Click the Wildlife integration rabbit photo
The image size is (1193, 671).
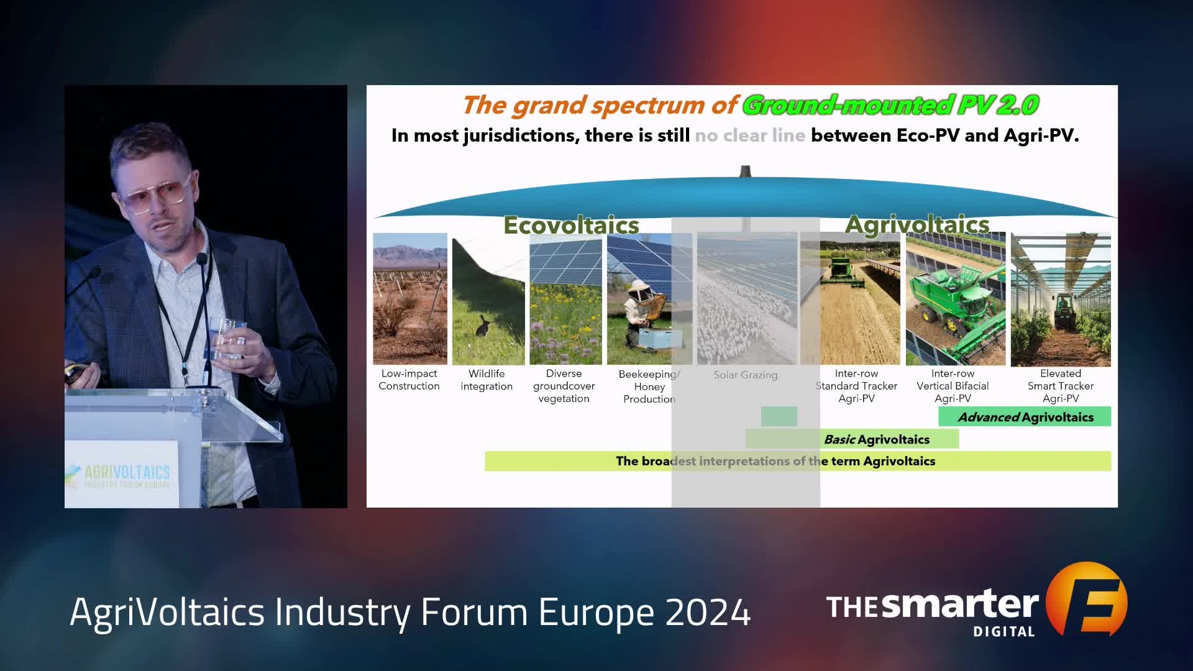coord(488,301)
